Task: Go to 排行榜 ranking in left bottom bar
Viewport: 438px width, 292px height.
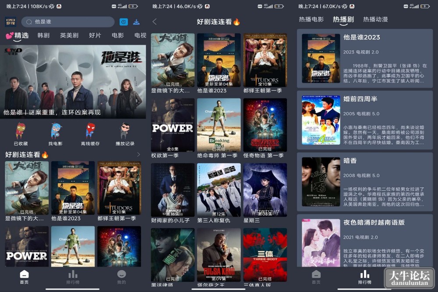Action: click(73, 277)
